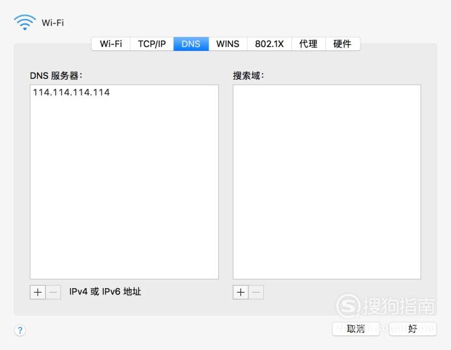Image resolution: width=451 pixels, height=350 pixels.
Task: Open the WINS tab
Action: tap(228, 44)
